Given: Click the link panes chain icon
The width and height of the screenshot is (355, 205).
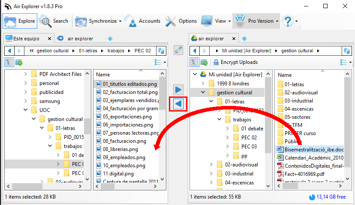Looking at the screenshot, I should 178,50.
